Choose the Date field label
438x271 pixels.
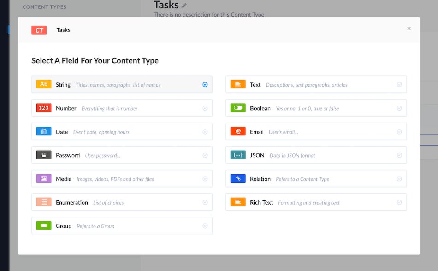[62, 132]
